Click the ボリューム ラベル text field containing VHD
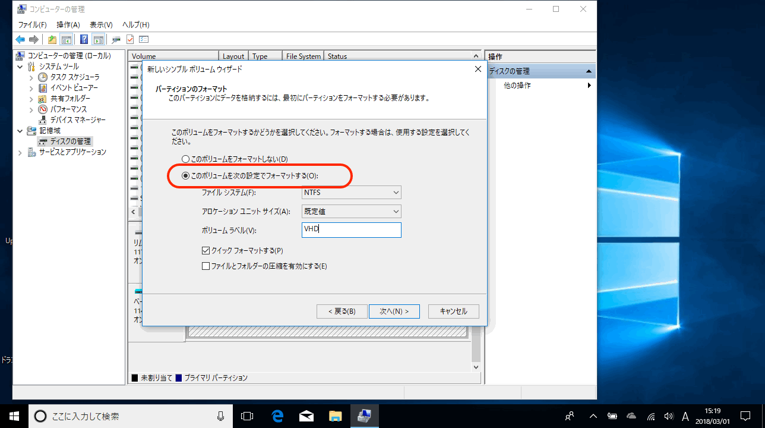The image size is (765, 428). (x=351, y=230)
